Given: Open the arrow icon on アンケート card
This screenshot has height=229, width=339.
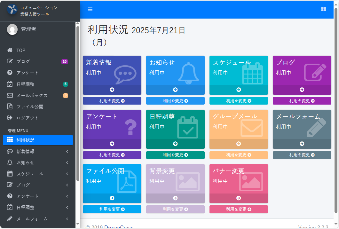Looking at the screenshot, I should [x=112, y=144].
